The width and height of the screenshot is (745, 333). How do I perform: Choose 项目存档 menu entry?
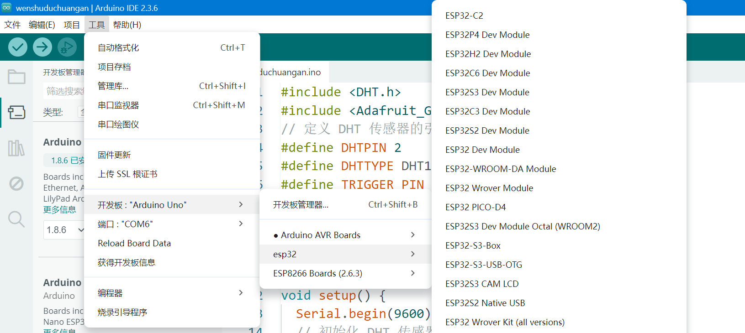tap(172, 67)
